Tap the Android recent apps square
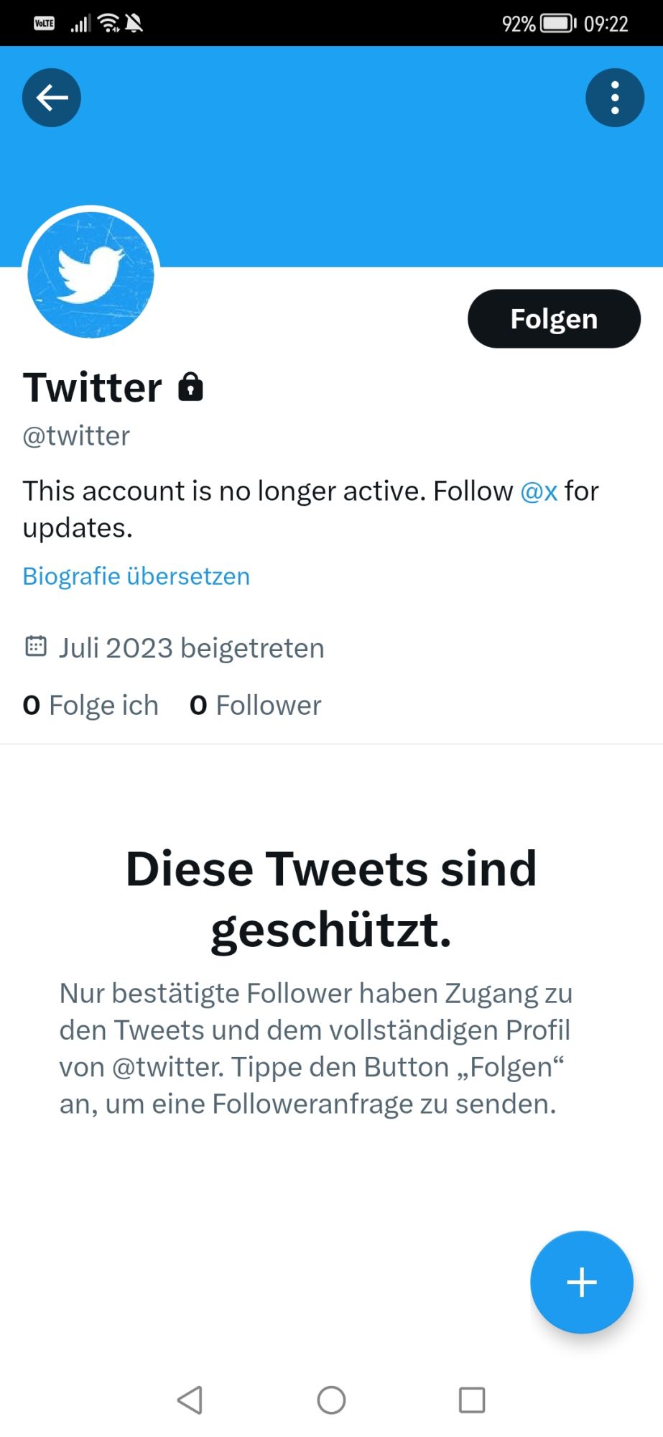Viewport: 663px width, 1437px height. click(x=472, y=1400)
